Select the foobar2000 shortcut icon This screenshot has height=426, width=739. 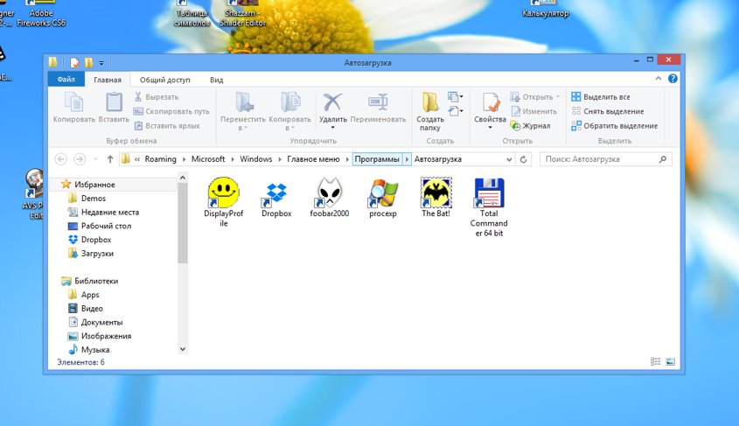[x=329, y=192]
